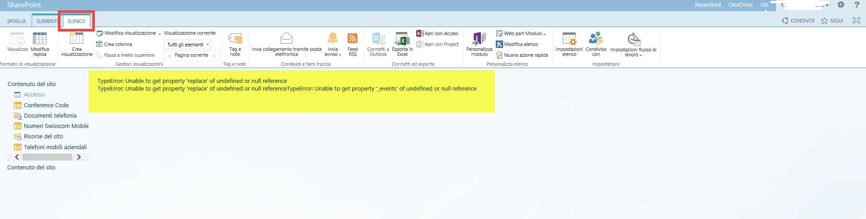
Task: Open Tag e note
Action: [235, 44]
